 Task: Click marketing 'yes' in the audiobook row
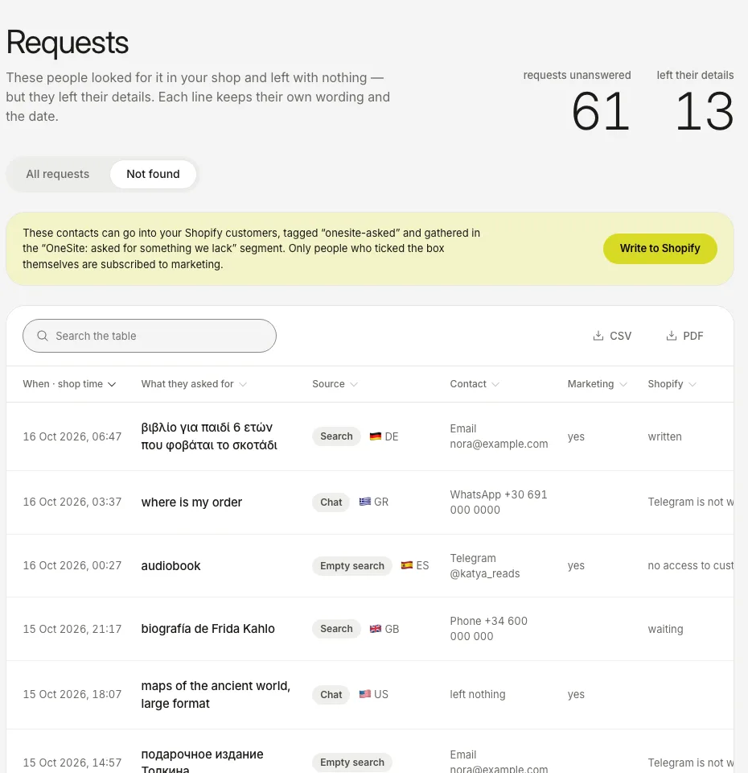[576, 565]
